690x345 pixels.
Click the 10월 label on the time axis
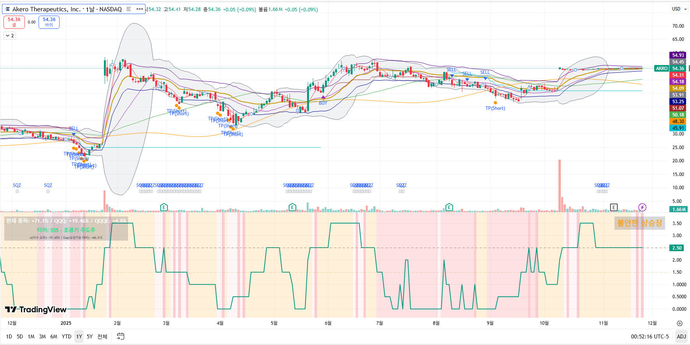[x=544, y=323]
